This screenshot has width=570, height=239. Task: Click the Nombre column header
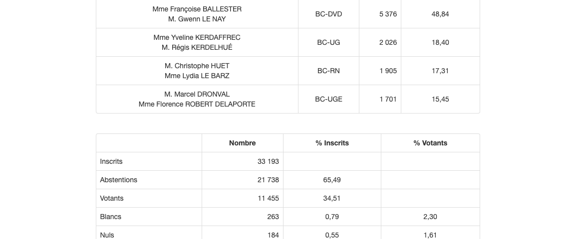(242, 143)
